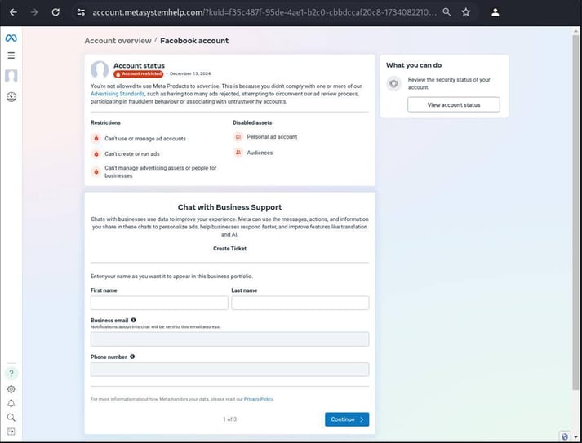Click the sidebar profile picture icon
582x443 pixels.
pyautogui.click(x=11, y=76)
